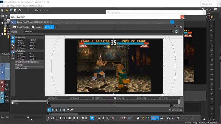Open Master Bus settings gear
The height and width of the screenshot is (124, 221).
pyautogui.click(x=203, y=9)
